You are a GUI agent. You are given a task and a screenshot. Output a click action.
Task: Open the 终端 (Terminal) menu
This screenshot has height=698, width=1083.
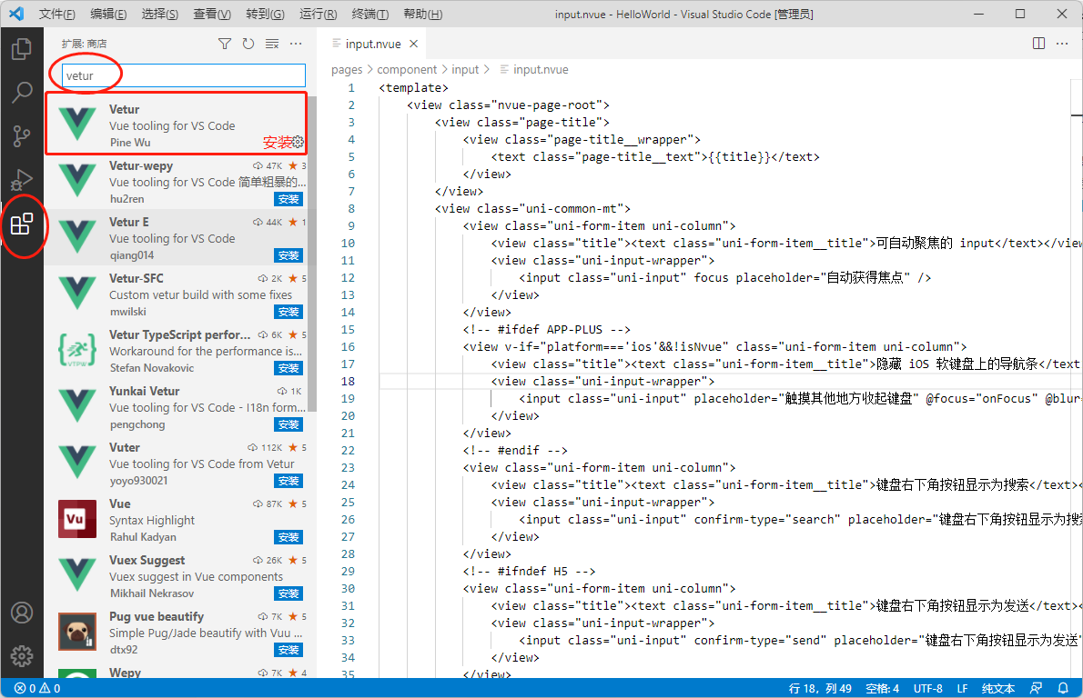(x=368, y=14)
